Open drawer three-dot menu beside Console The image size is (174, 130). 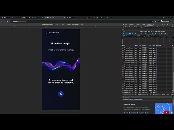(x=123, y=97)
